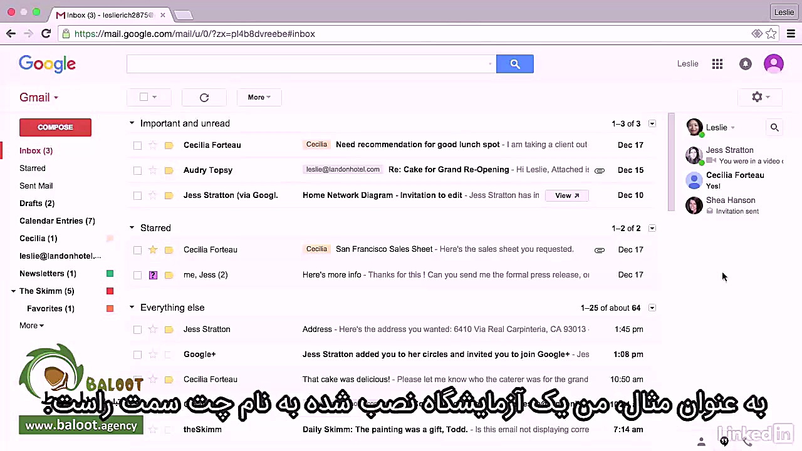Viewport: 802px width, 451px height.
Task: Click the blue search button
Action: point(515,64)
